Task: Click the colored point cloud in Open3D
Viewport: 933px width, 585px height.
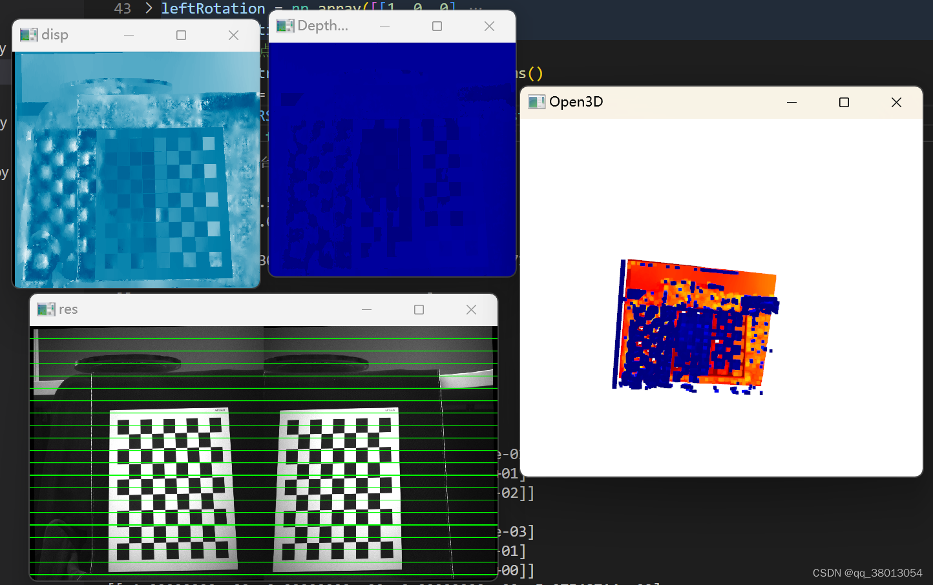Action: (696, 327)
